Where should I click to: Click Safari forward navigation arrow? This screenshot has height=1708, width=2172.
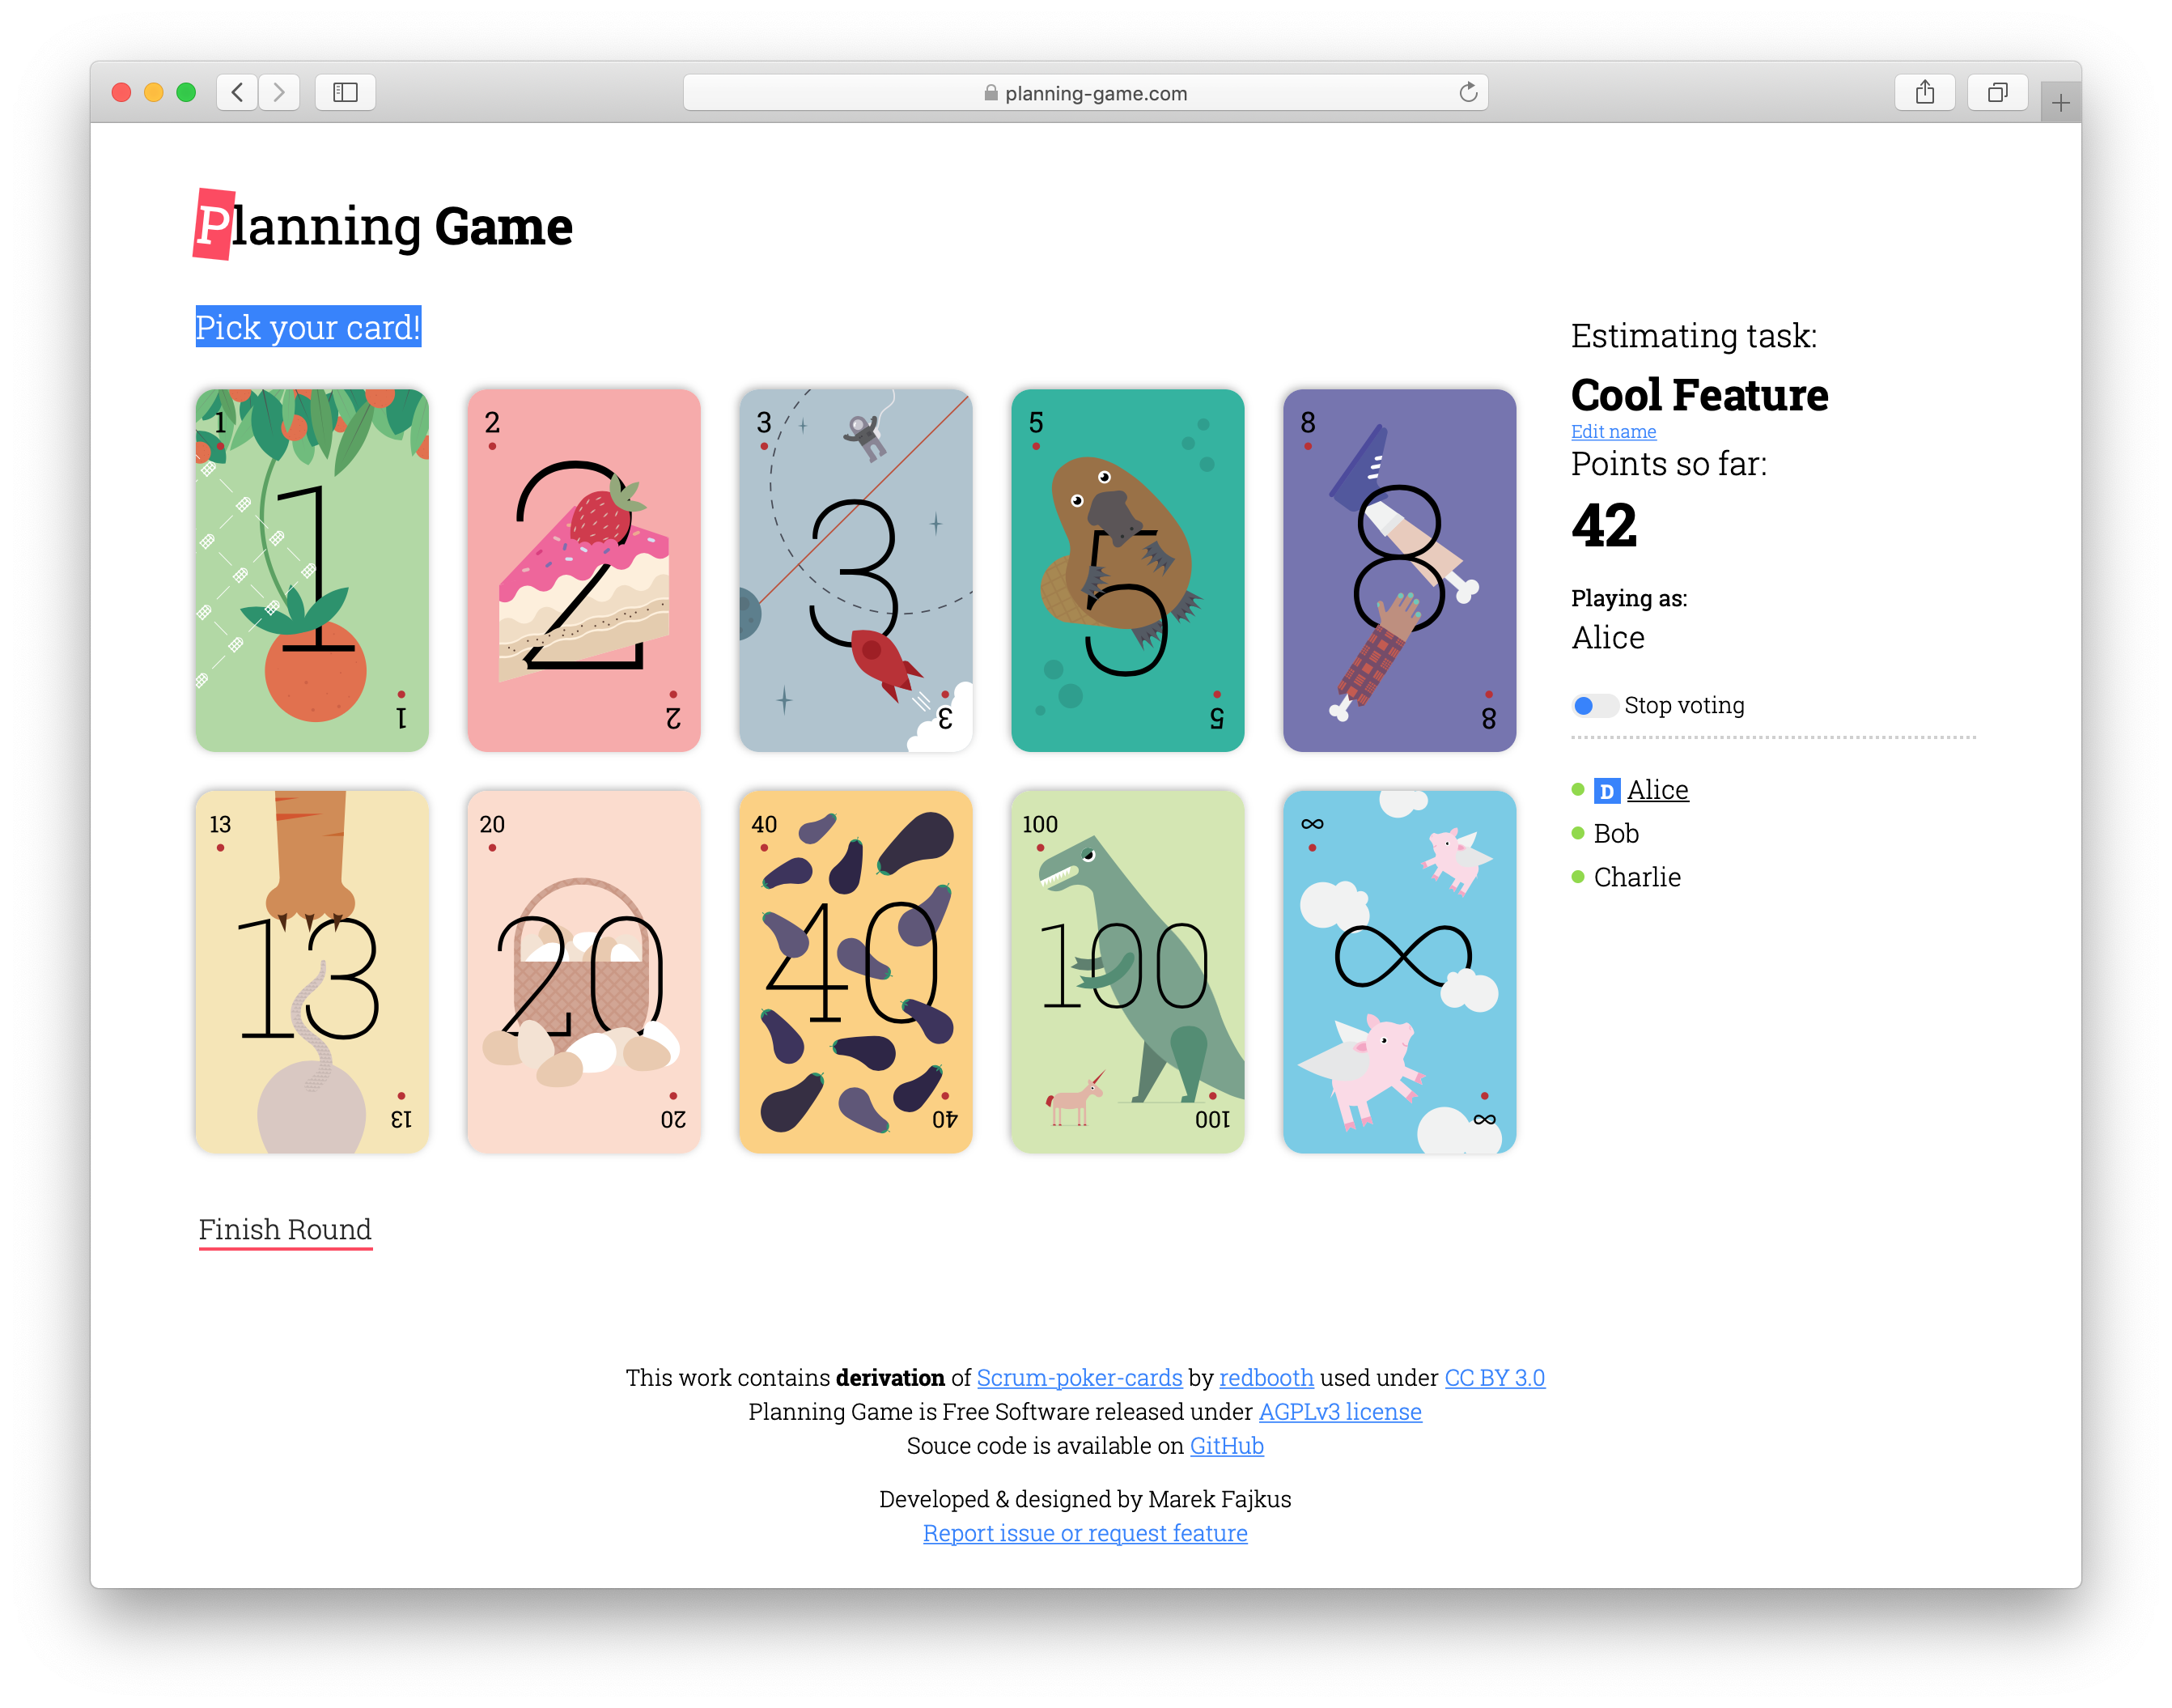coord(279,93)
